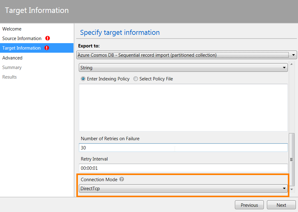298x212 pixels.
Task: Click the Connection Mode help question mark
Action: coord(122,179)
